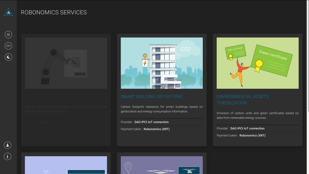Click the emission of carbon units description

click(x=258, y=115)
